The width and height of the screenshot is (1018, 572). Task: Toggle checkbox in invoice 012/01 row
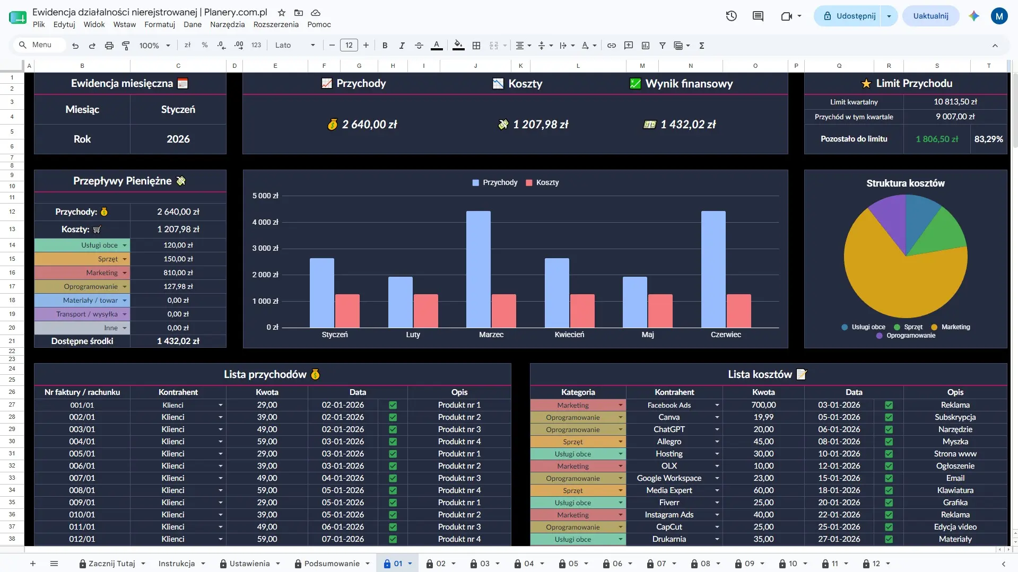(393, 539)
